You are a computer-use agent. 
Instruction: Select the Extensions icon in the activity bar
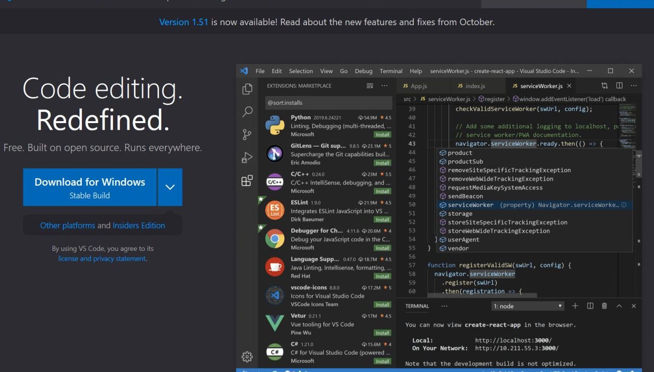[x=247, y=181]
